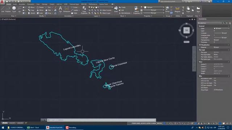
Task: Expand the Modify panel
Action: pos(42,16)
